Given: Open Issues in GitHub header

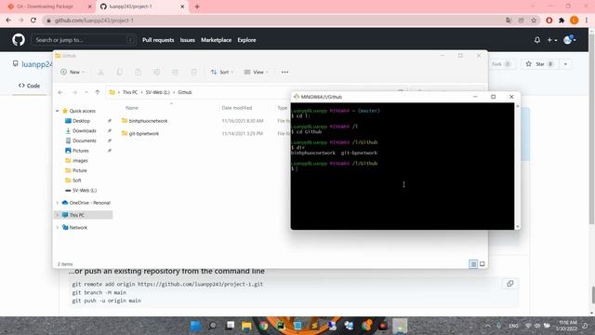Looking at the screenshot, I should pos(187,40).
